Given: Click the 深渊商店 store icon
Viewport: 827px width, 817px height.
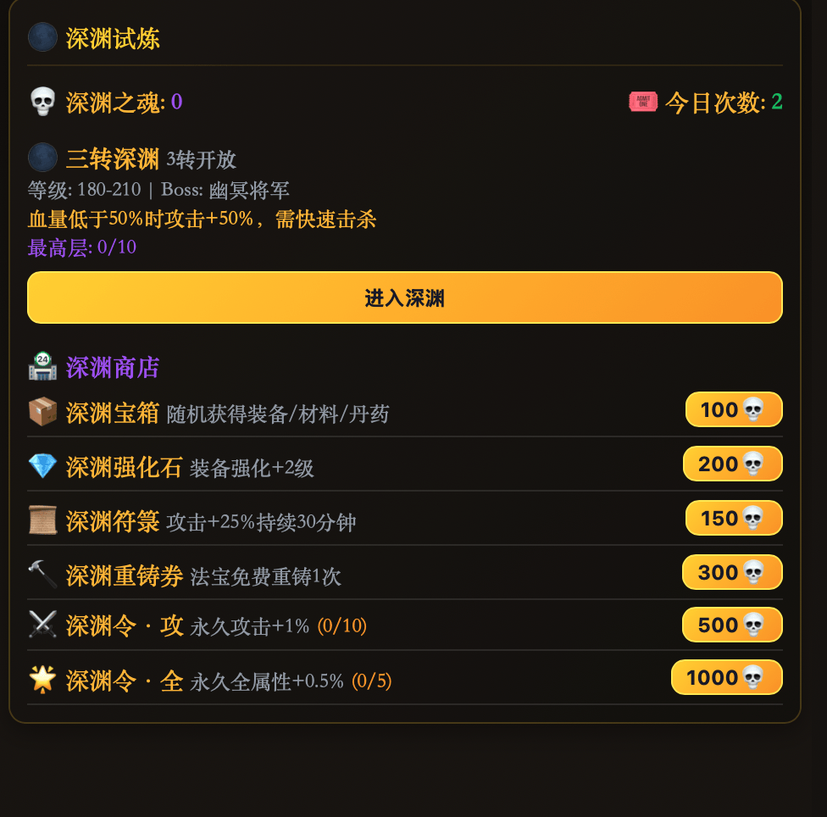Looking at the screenshot, I should coord(42,367).
